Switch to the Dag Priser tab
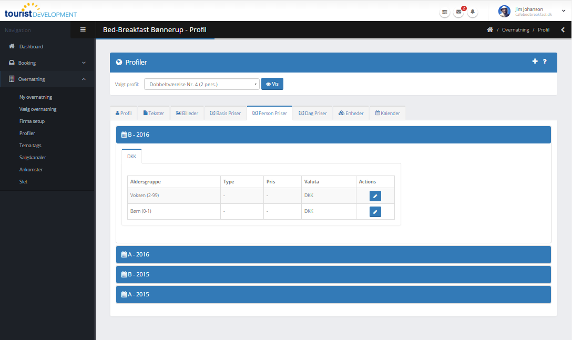This screenshot has width=572, height=340. tap(312, 113)
